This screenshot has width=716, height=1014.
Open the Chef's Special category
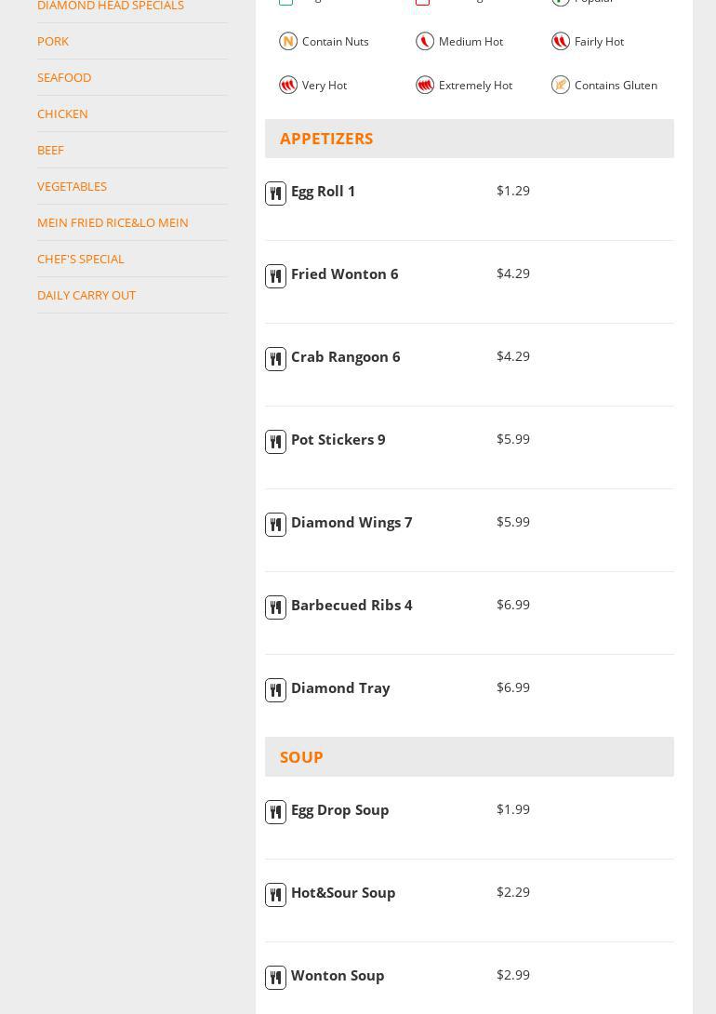81,259
